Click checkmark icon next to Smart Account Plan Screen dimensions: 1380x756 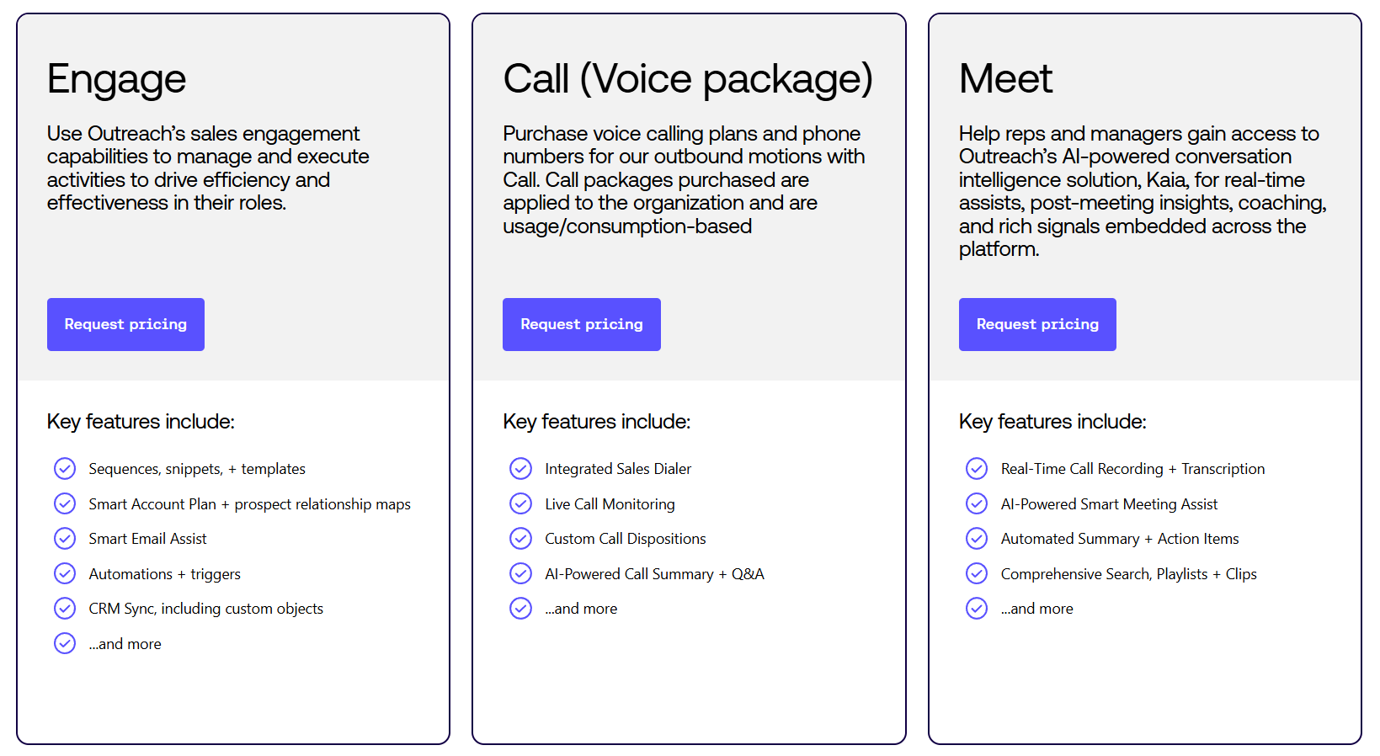[x=65, y=503]
